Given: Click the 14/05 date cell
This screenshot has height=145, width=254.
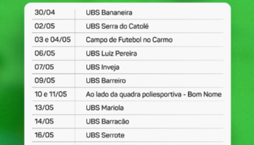Looking at the screenshot, I should [44, 121].
